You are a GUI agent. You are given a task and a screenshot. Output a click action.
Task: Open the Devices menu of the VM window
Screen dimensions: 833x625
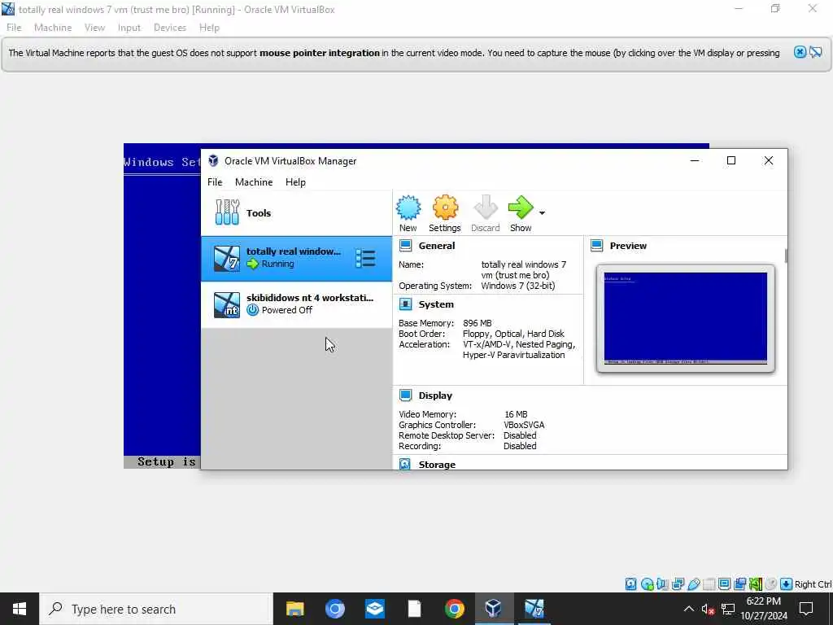pyautogui.click(x=170, y=28)
